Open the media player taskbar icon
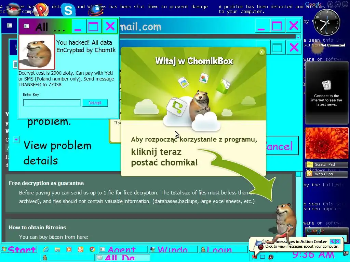 69,249
